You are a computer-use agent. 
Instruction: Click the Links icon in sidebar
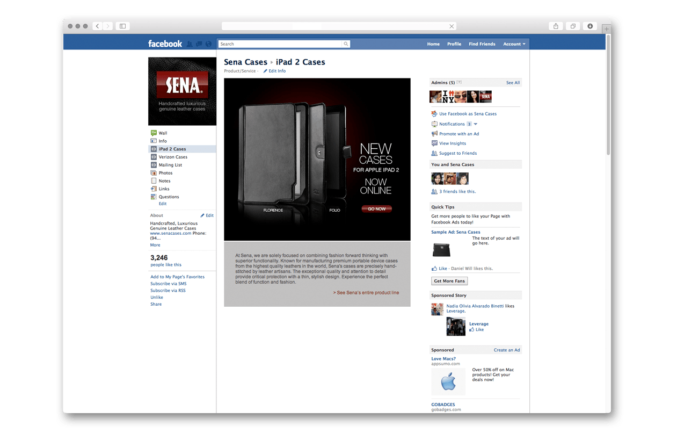tap(154, 189)
